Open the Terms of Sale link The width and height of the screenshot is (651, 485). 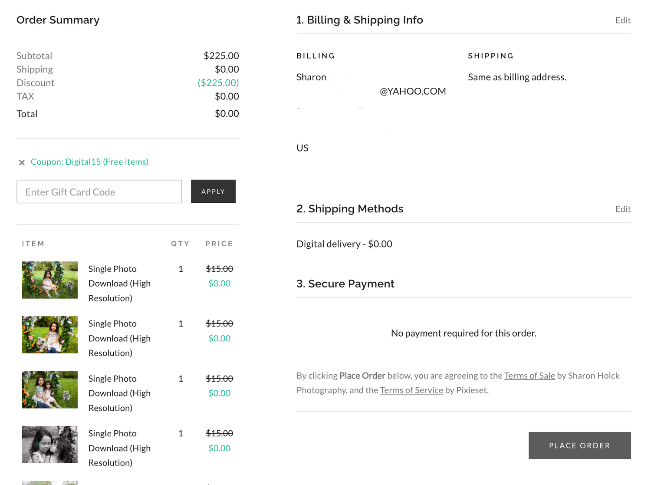tap(529, 376)
